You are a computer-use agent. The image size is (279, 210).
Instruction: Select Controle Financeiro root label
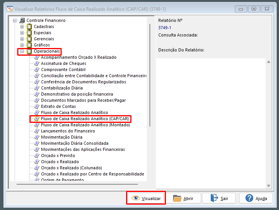(x=46, y=20)
